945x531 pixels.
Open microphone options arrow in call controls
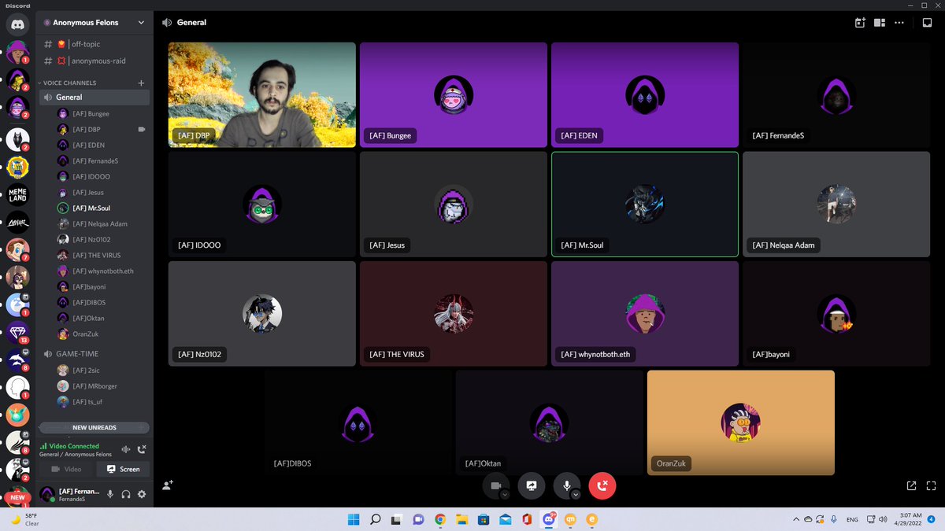click(576, 495)
